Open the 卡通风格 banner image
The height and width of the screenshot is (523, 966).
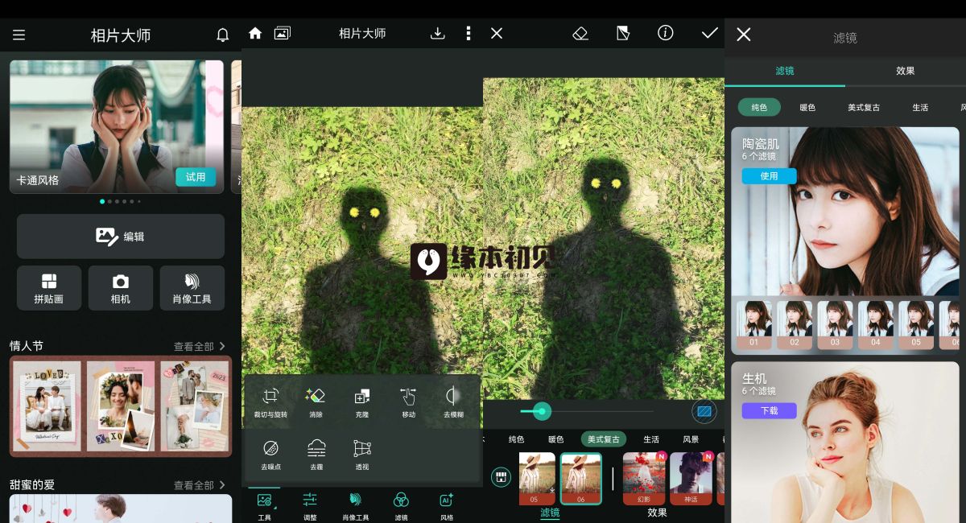click(117, 126)
